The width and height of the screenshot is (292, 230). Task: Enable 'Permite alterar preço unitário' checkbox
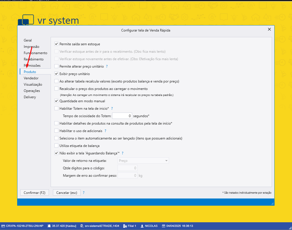pos(56,66)
